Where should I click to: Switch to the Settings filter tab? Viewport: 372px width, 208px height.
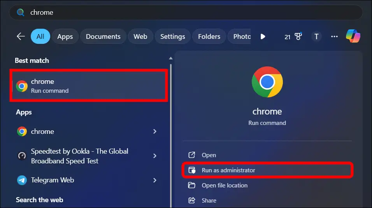[173, 36]
